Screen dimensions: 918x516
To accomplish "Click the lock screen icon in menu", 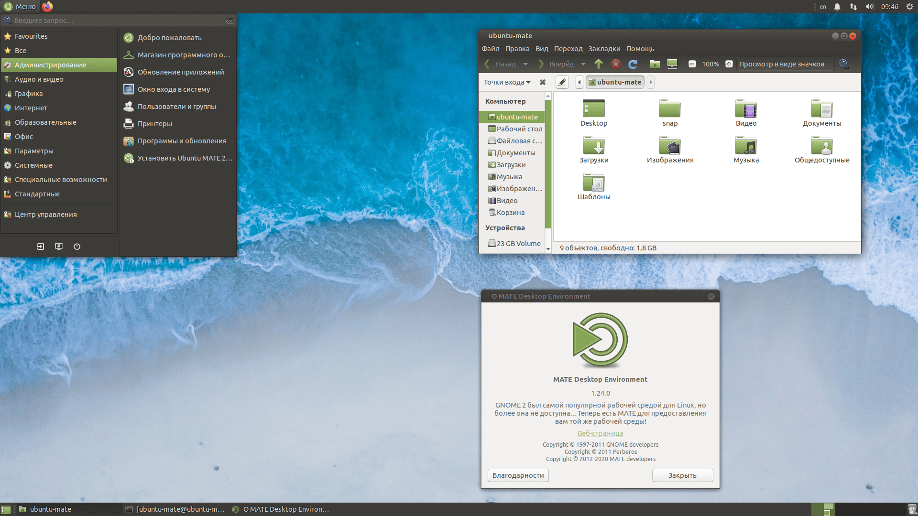I will point(59,247).
